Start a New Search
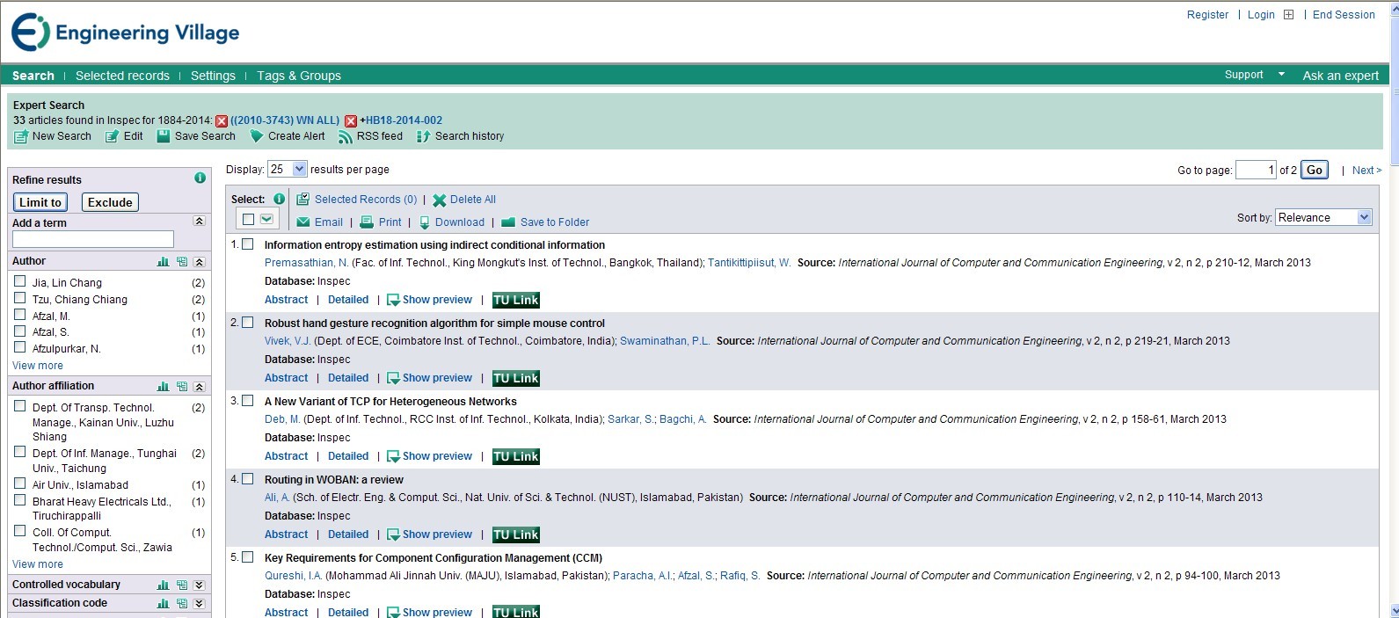The width and height of the screenshot is (1399, 618). (x=53, y=136)
